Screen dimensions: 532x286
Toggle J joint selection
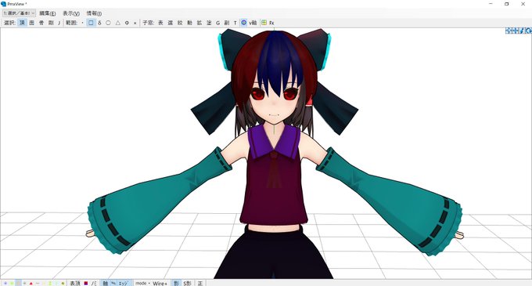click(59, 23)
